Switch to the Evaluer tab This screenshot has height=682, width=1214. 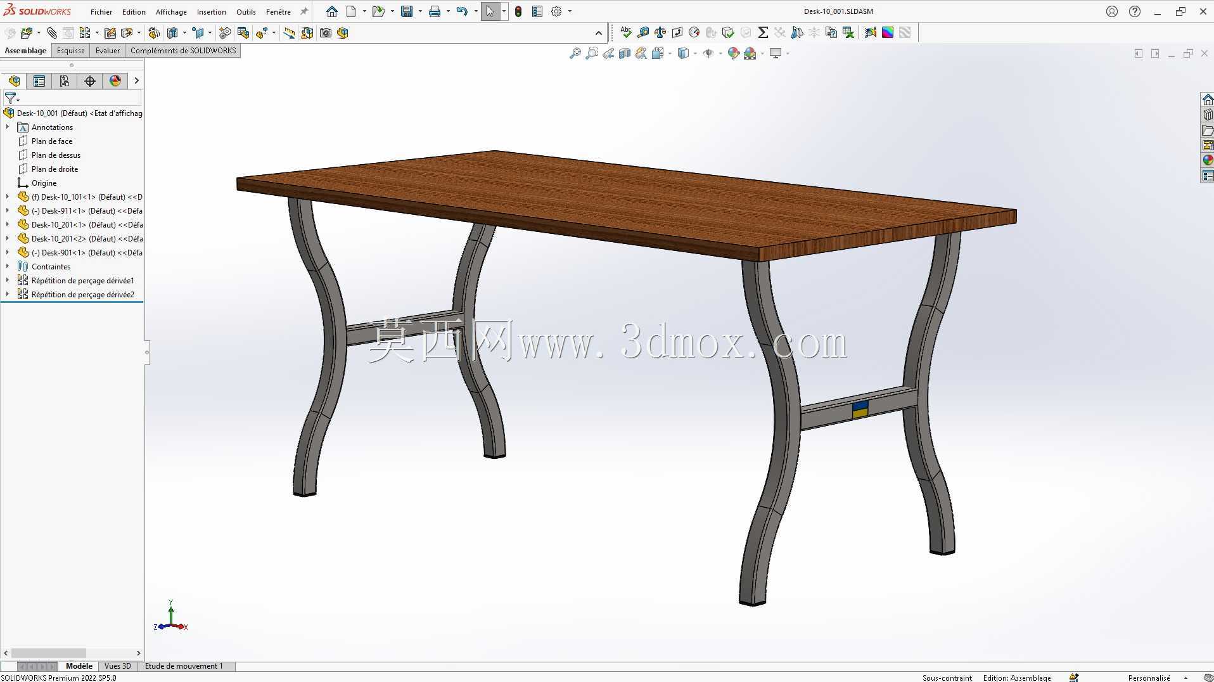(x=108, y=51)
